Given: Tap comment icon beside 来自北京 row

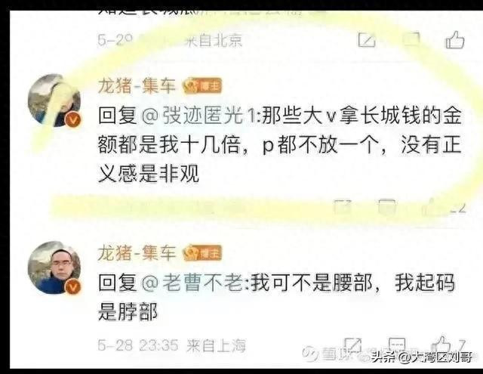Looking at the screenshot, I should point(411,39).
